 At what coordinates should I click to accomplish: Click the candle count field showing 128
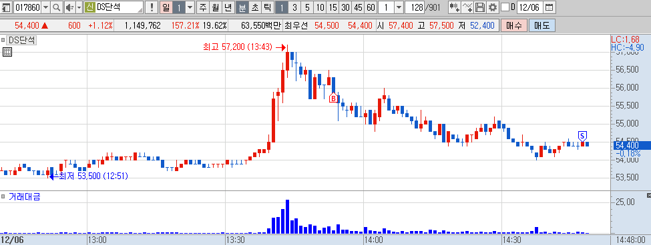pyautogui.click(x=415, y=7)
